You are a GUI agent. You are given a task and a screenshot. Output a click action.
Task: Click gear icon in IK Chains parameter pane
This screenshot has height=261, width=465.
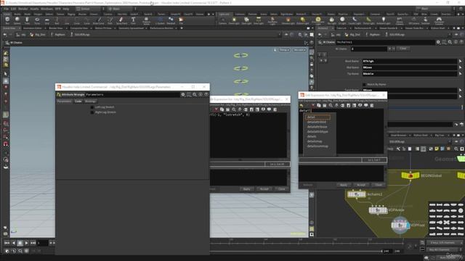pos(438,42)
